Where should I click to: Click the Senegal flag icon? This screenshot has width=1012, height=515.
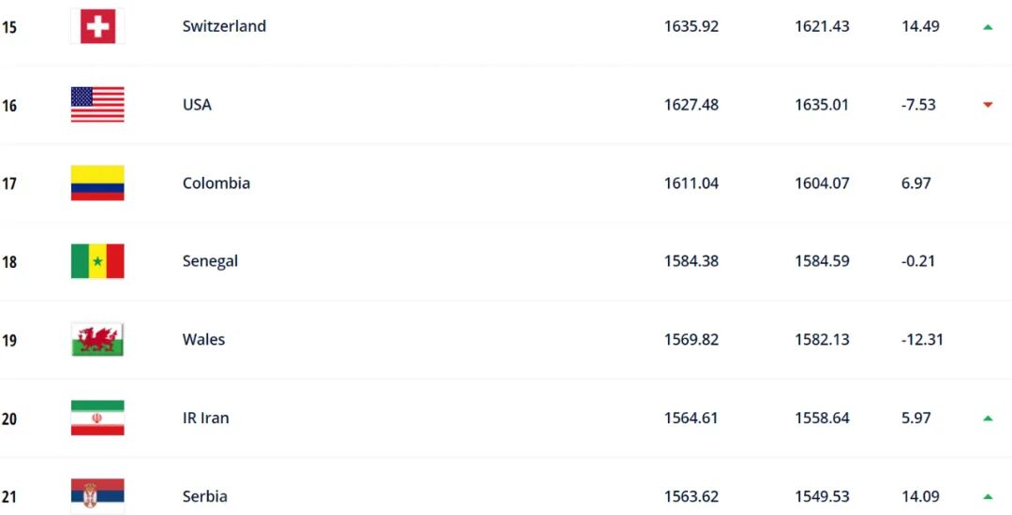click(97, 261)
